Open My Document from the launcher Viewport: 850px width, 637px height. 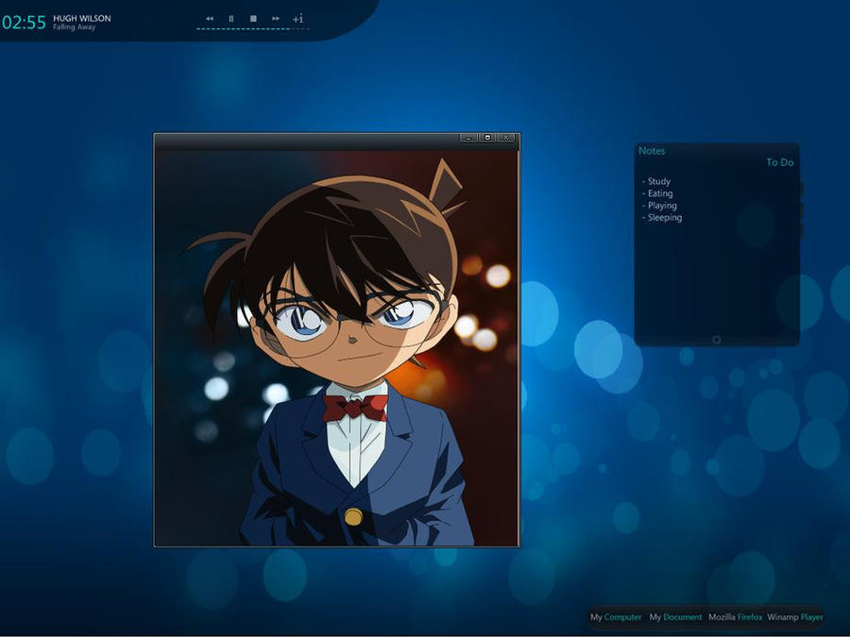[x=675, y=617]
